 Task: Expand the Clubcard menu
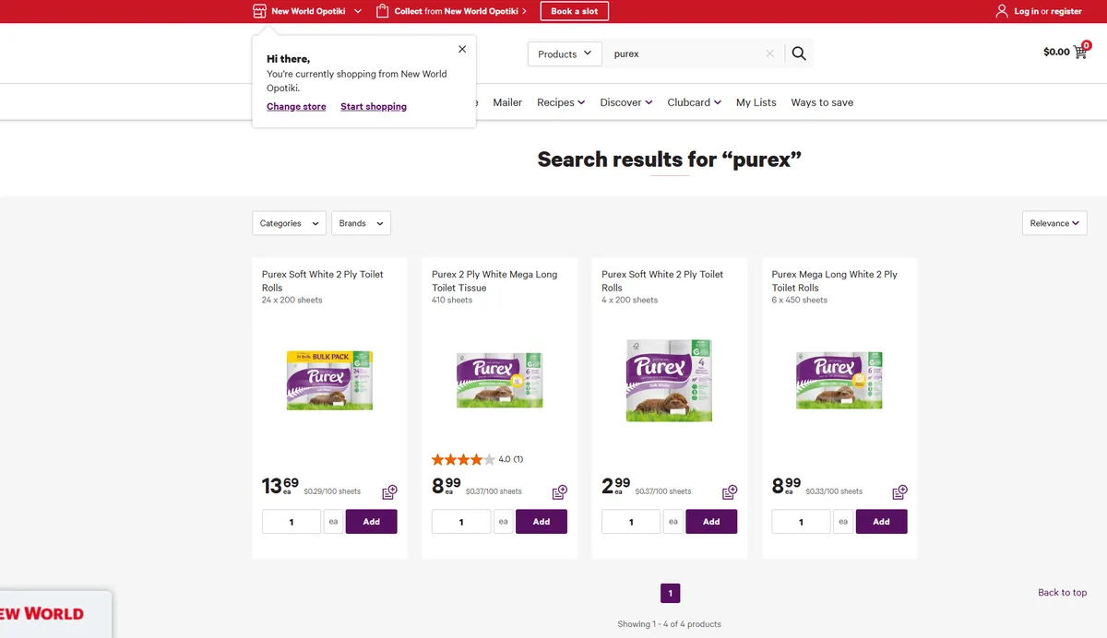point(695,102)
